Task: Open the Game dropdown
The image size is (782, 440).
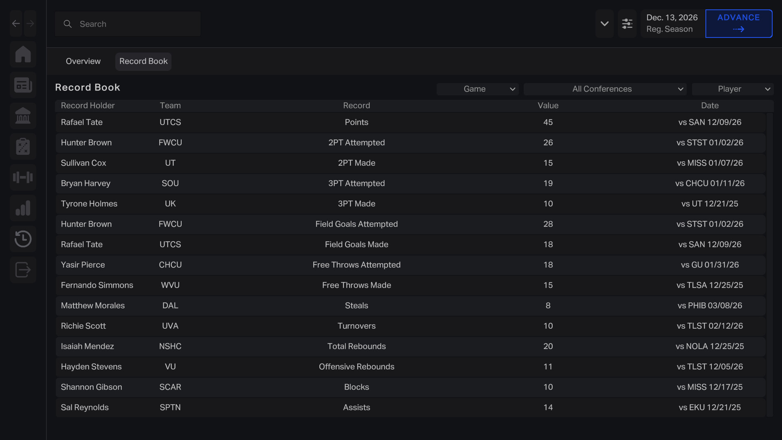Action: point(477,89)
